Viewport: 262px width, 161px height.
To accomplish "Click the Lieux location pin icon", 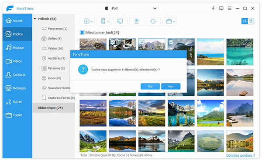I will point(44,78).
